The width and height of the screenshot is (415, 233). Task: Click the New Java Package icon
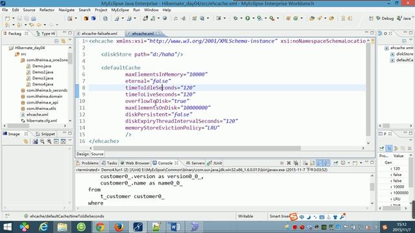coord(288,18)
